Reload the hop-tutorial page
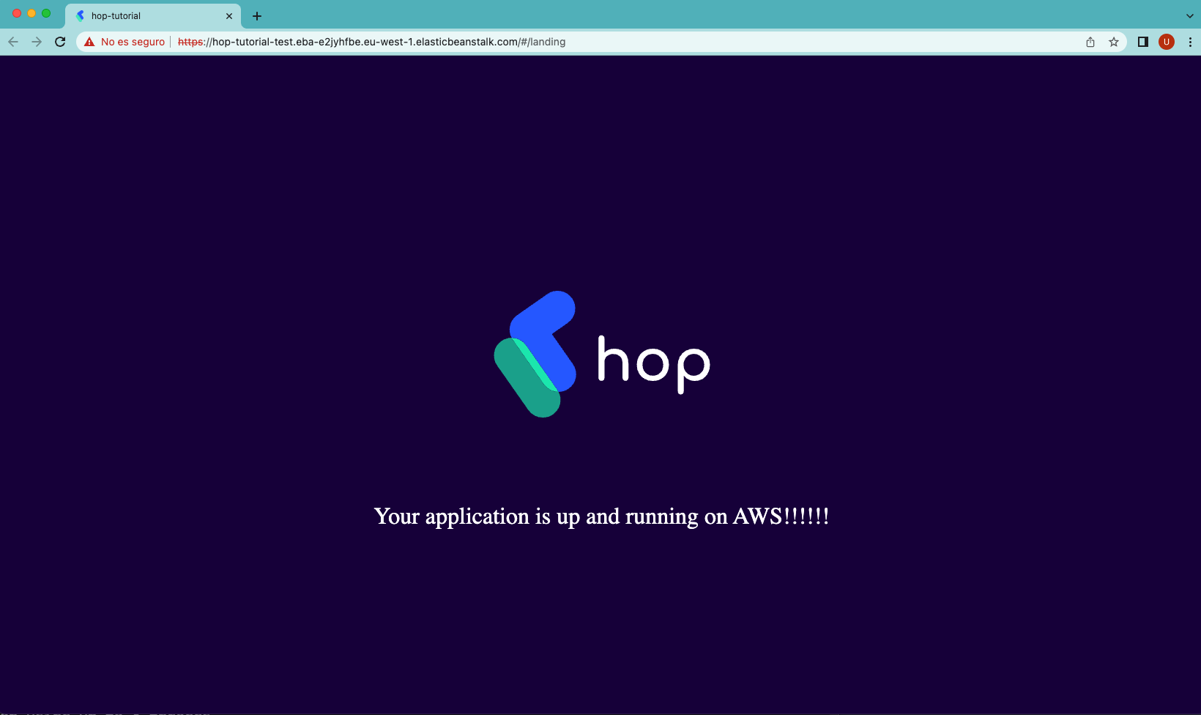The width and height of the screenshot is (1201, 715). pyautogui.click(x=60, y=42)
